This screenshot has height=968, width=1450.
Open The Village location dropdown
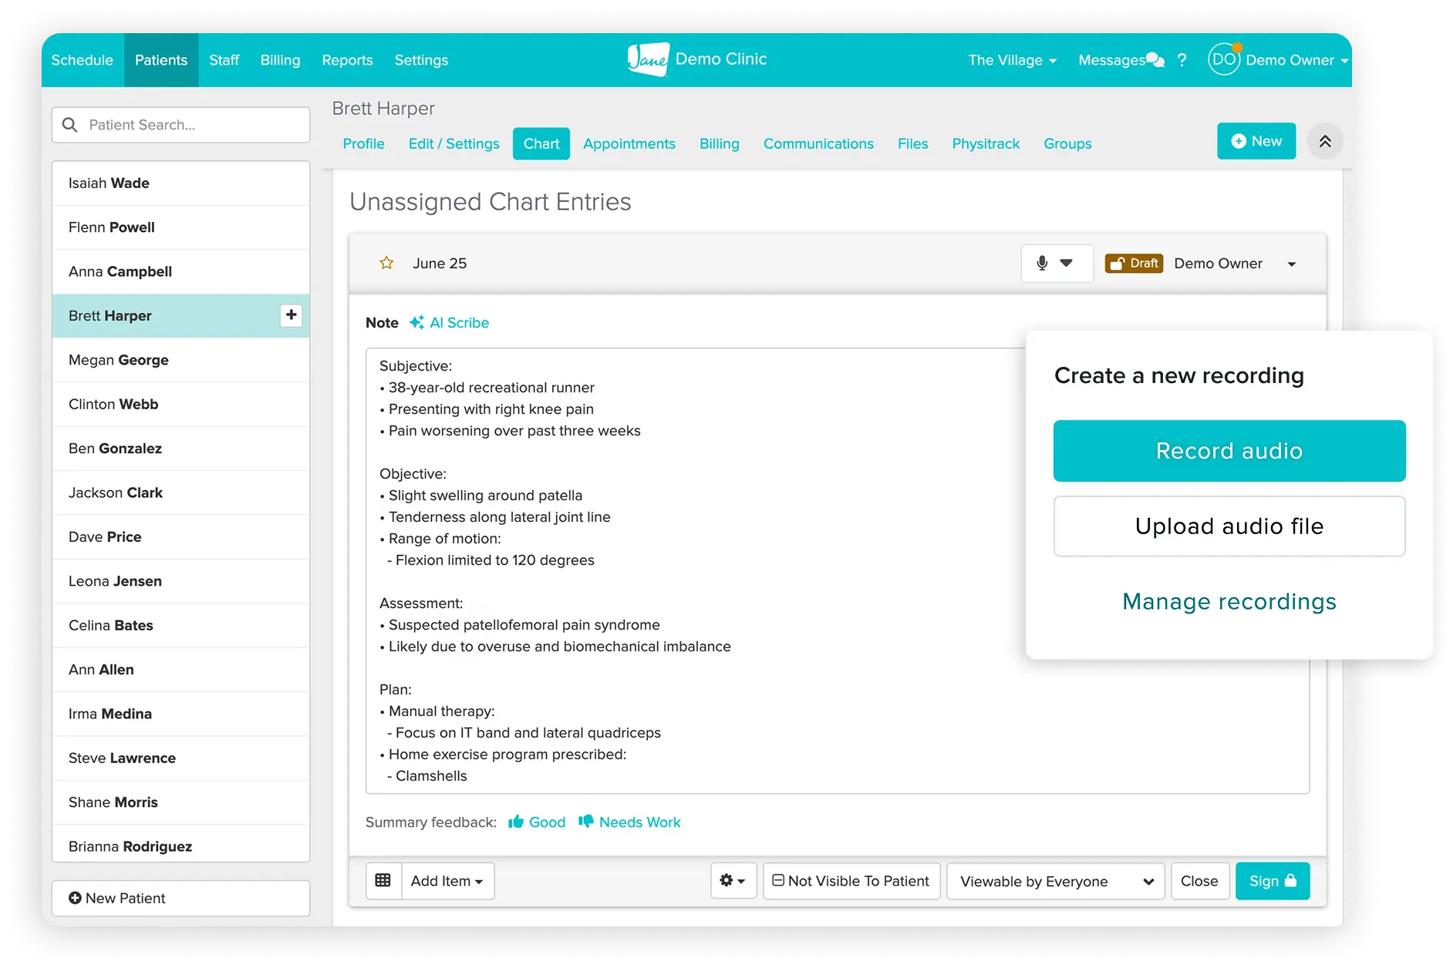click(1011, 59)
